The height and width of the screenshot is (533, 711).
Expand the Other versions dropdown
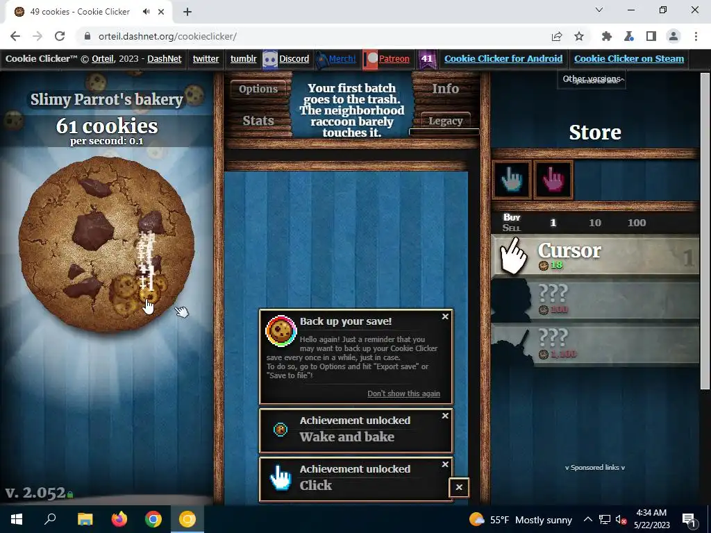592,79
